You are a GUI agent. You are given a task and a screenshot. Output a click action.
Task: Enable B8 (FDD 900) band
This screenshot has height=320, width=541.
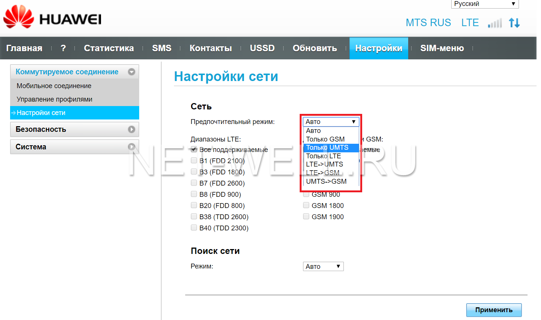tap(194, 194)
